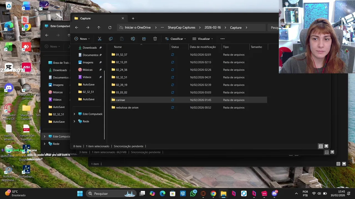Screen dimensions: 355x199
Task: Click the Delete trash icon
Action: [x=155, y=39]
